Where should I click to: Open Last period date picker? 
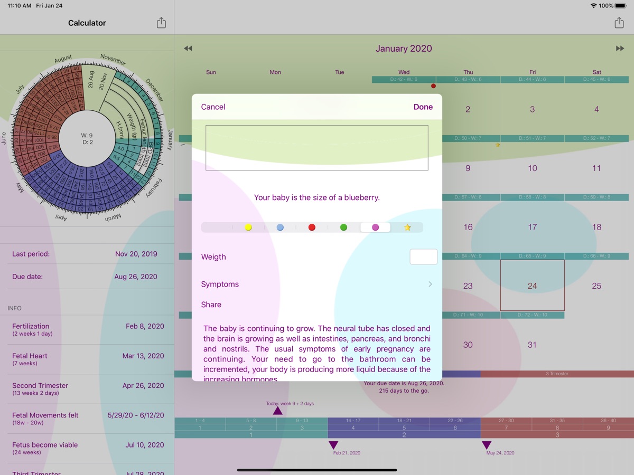(87, 254)
